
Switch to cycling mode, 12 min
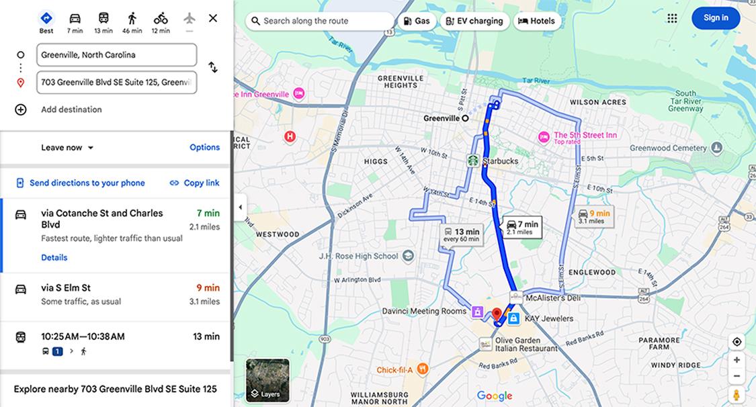161,22
